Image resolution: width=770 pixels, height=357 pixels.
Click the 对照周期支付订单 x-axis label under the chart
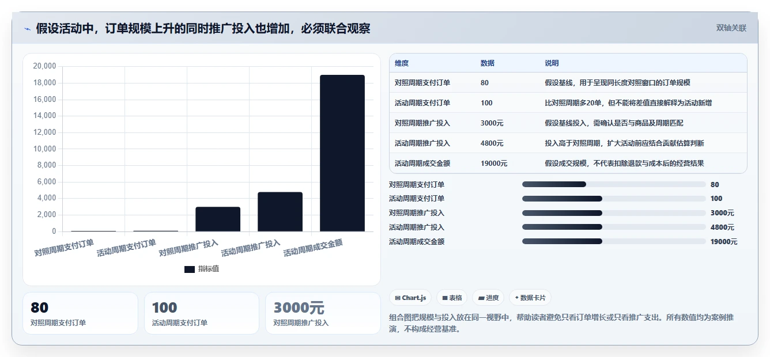tap(64, 248)
